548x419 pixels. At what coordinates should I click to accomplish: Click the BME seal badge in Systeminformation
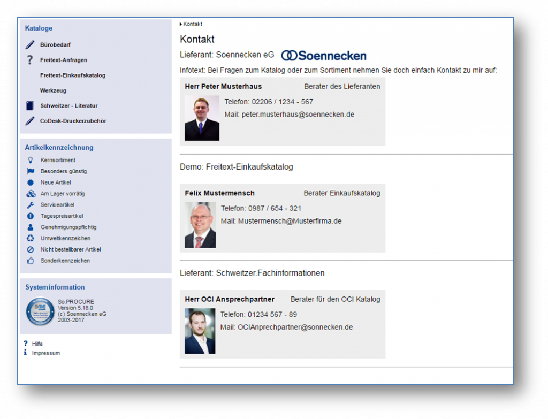coord(40,311)
